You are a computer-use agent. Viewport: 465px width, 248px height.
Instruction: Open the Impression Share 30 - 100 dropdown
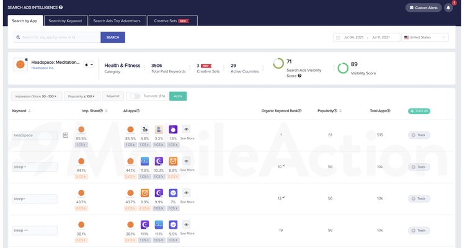tap(37, 96)
